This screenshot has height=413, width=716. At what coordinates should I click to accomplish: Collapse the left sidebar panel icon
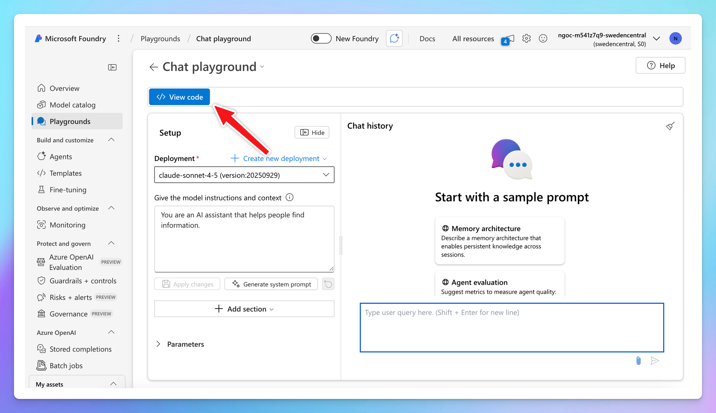coord(112,67)
